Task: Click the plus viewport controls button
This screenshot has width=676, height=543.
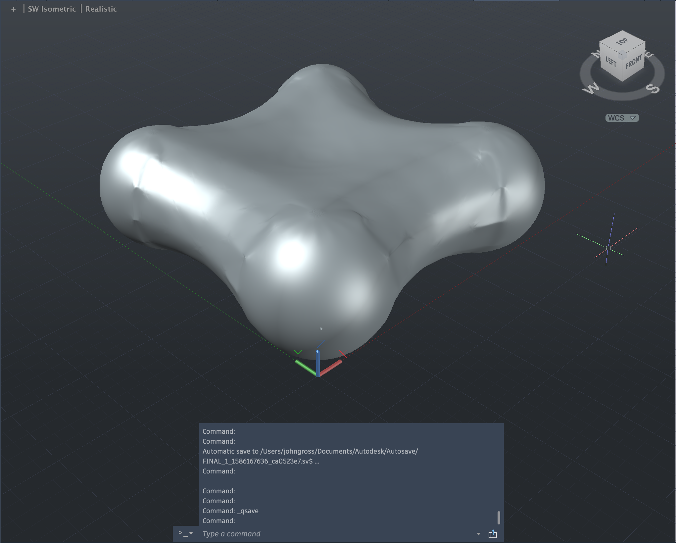Action: click(x=13, y=9)
